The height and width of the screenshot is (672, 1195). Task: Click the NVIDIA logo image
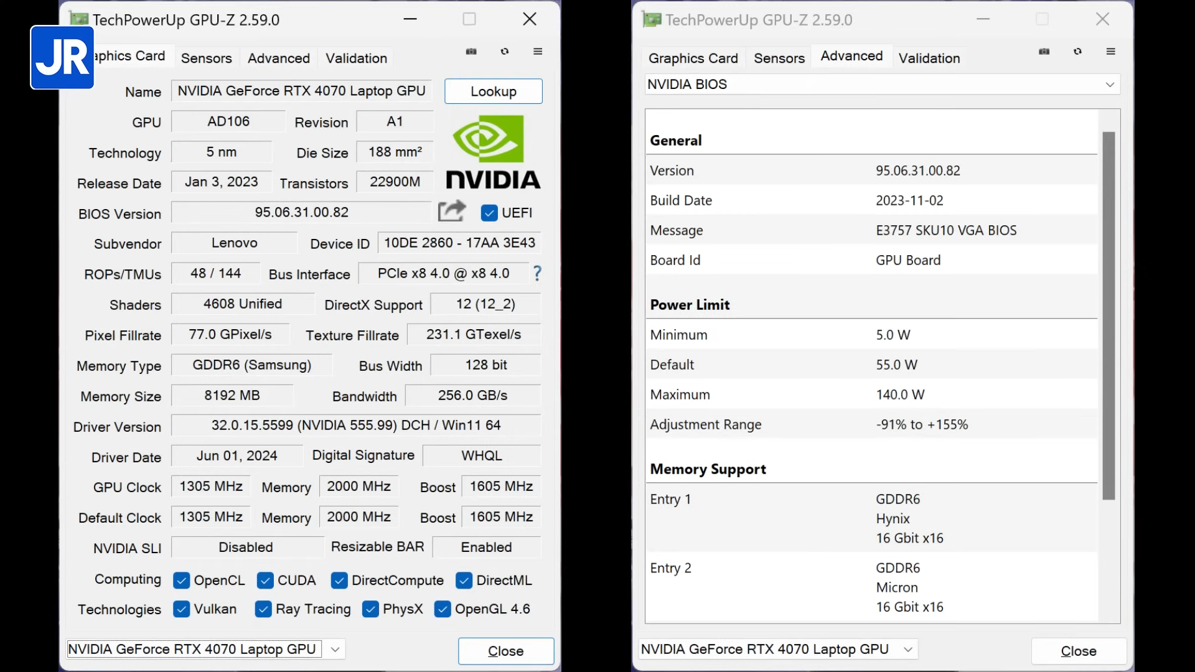click(x=493, y=152)
